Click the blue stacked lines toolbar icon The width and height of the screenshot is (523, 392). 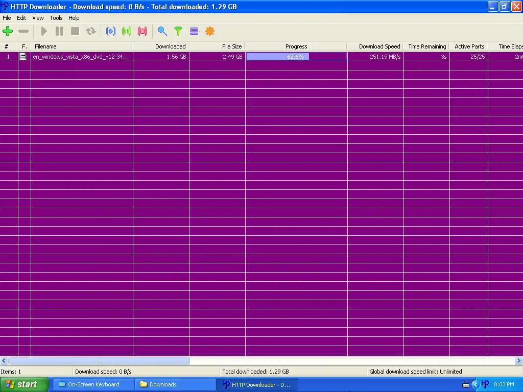tap(194, 31)
